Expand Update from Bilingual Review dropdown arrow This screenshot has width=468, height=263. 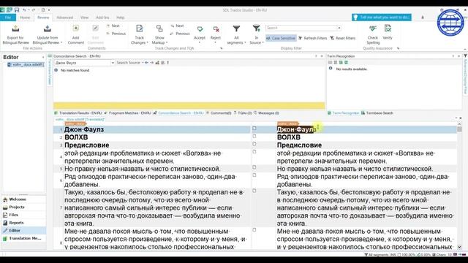coord(61,42)
